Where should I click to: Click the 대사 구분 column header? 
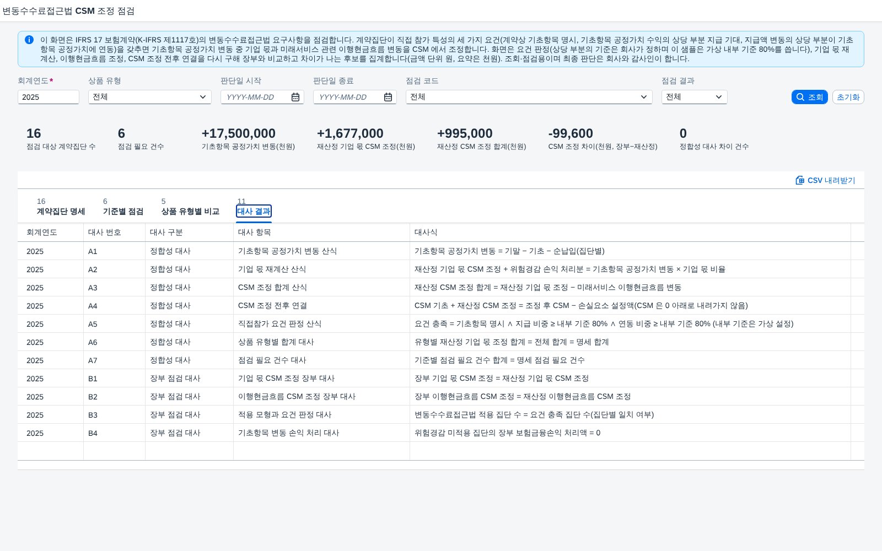(190, 233)
